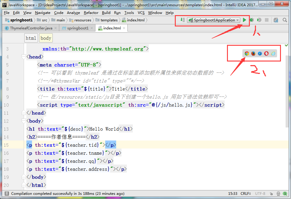Click index.html in navigation breadcrumb

(x=133, y=20)
